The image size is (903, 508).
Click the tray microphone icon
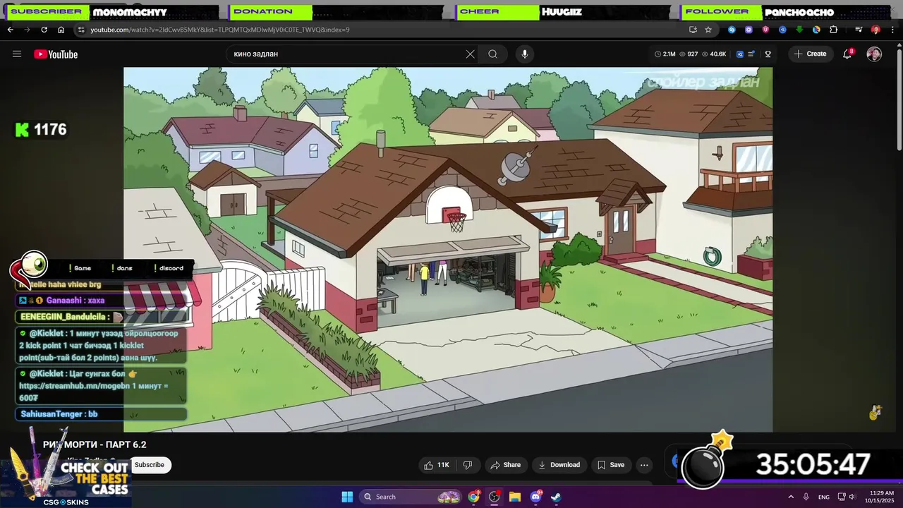[x=806, y=497]
